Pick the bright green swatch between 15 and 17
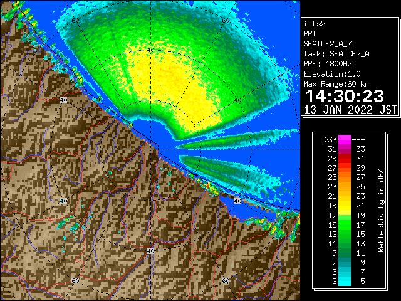 click(x=345, y=224)
